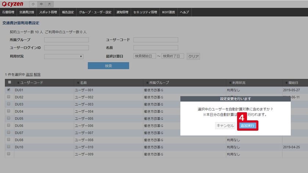Toggle the select-all checkbox in header
Screen dimensions: 308x173
[x=10, y=82]
